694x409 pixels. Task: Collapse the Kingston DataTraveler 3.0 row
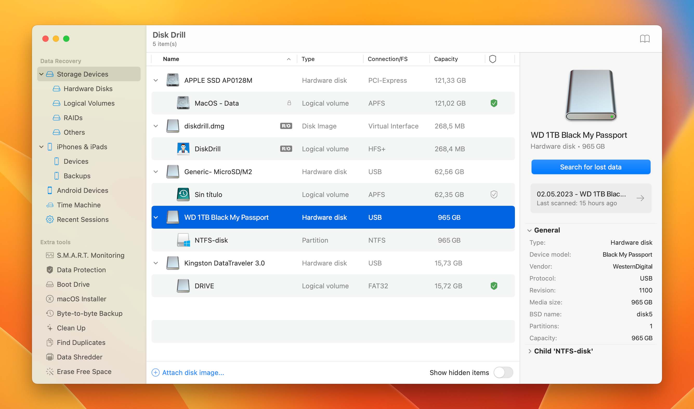coord(156,263)
